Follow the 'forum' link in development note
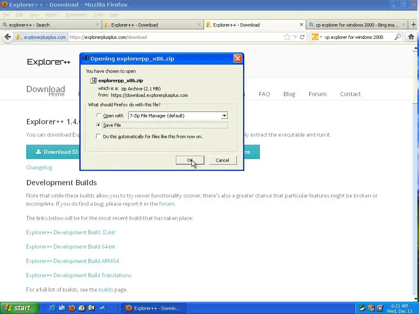This screenshot has width=419, height=314. (x=167, y=204)
